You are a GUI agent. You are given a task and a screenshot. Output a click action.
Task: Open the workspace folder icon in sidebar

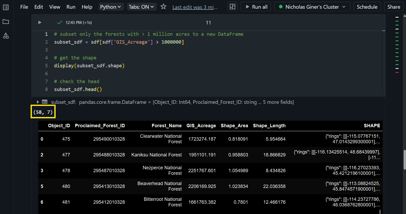click(6, 22)
